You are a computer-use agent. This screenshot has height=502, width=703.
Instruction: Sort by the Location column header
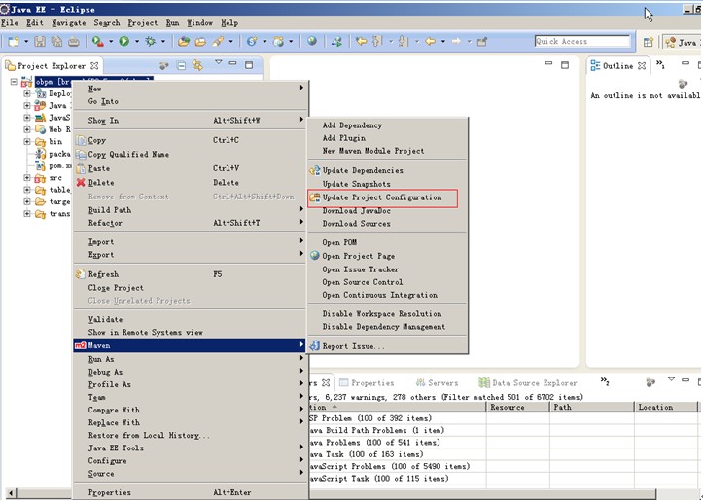pyautogui.click(x=666, y=407)
